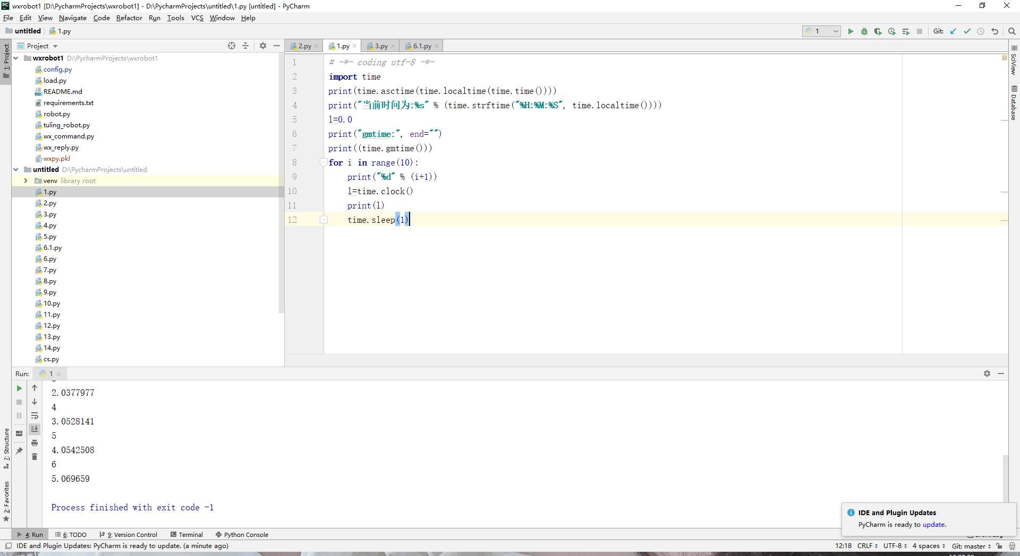Click the editor error stripe top indicator

point(1004,57)
